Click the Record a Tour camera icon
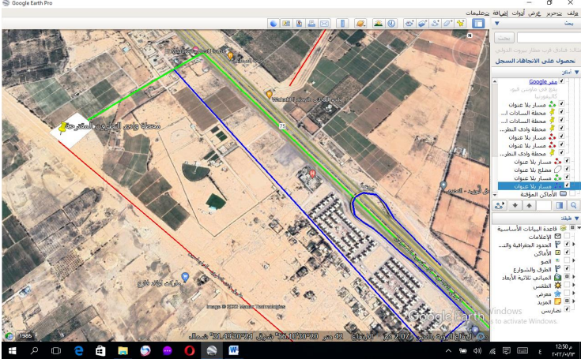 click(409, 24)
